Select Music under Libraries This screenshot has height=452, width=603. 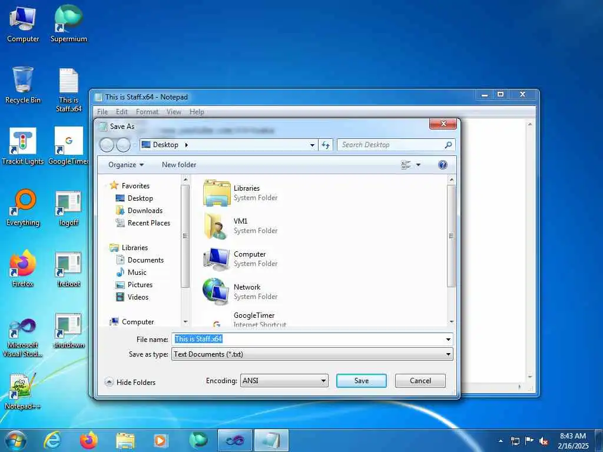131,272
